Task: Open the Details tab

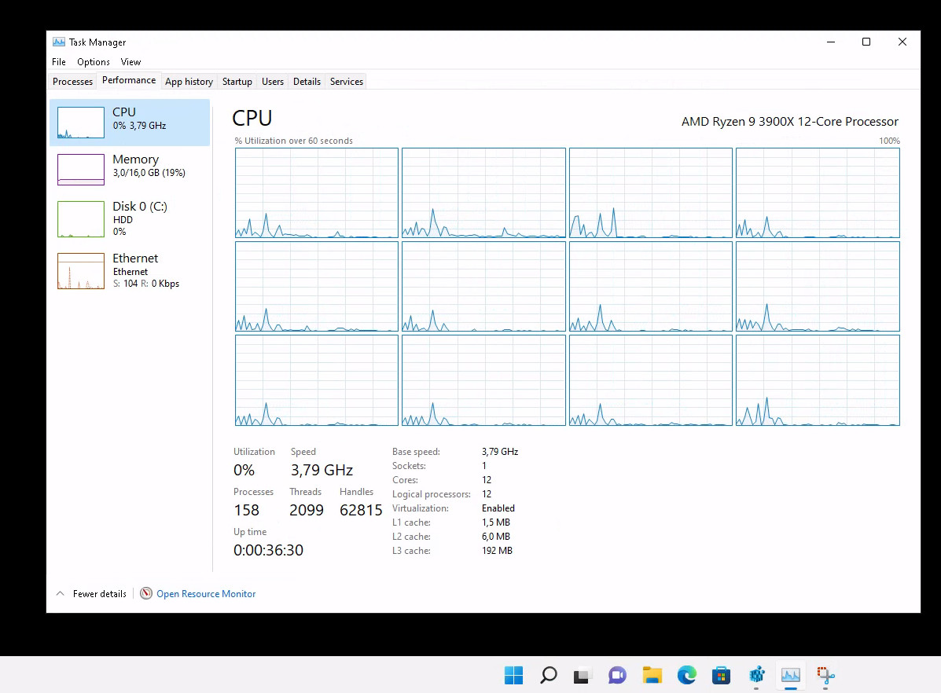Action: 307,82
